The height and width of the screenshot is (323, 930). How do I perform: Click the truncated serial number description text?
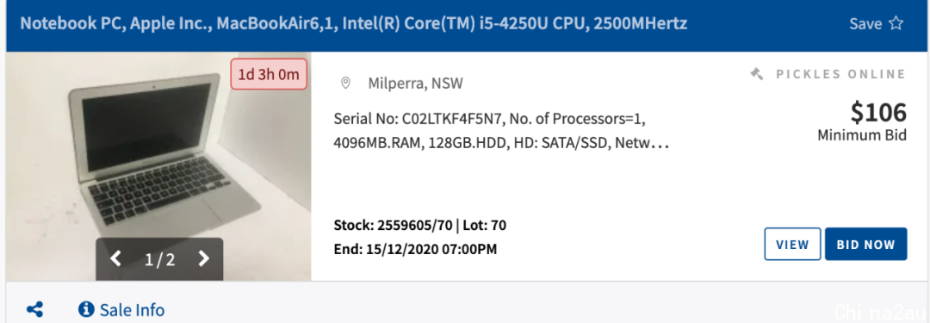click(x=502, y=131)
